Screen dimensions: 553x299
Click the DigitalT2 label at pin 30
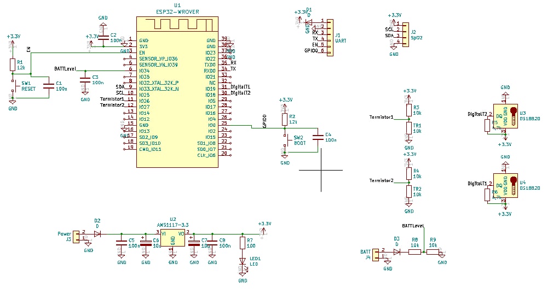[x=240, y=92]
